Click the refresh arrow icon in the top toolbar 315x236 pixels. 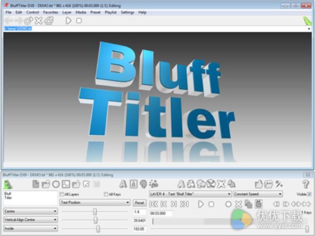[28, 21]
